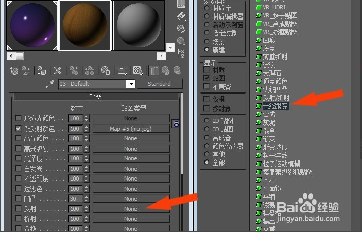Check the 仅根 checkbox
362x232 pixels.
[x=206, y=99]
